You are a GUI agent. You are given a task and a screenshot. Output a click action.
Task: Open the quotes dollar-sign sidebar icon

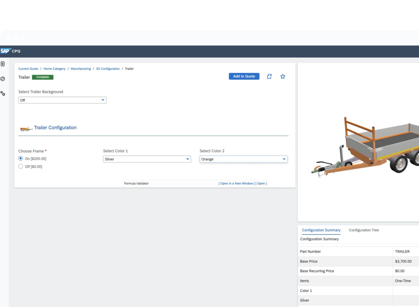pyautogui.click(x=3, y=64)
